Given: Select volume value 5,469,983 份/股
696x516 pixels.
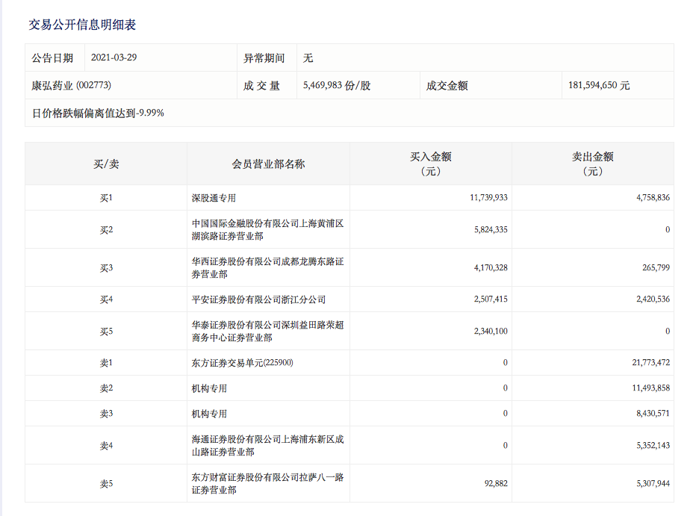Looking at the screenshot, I should (x=337, y=85).
